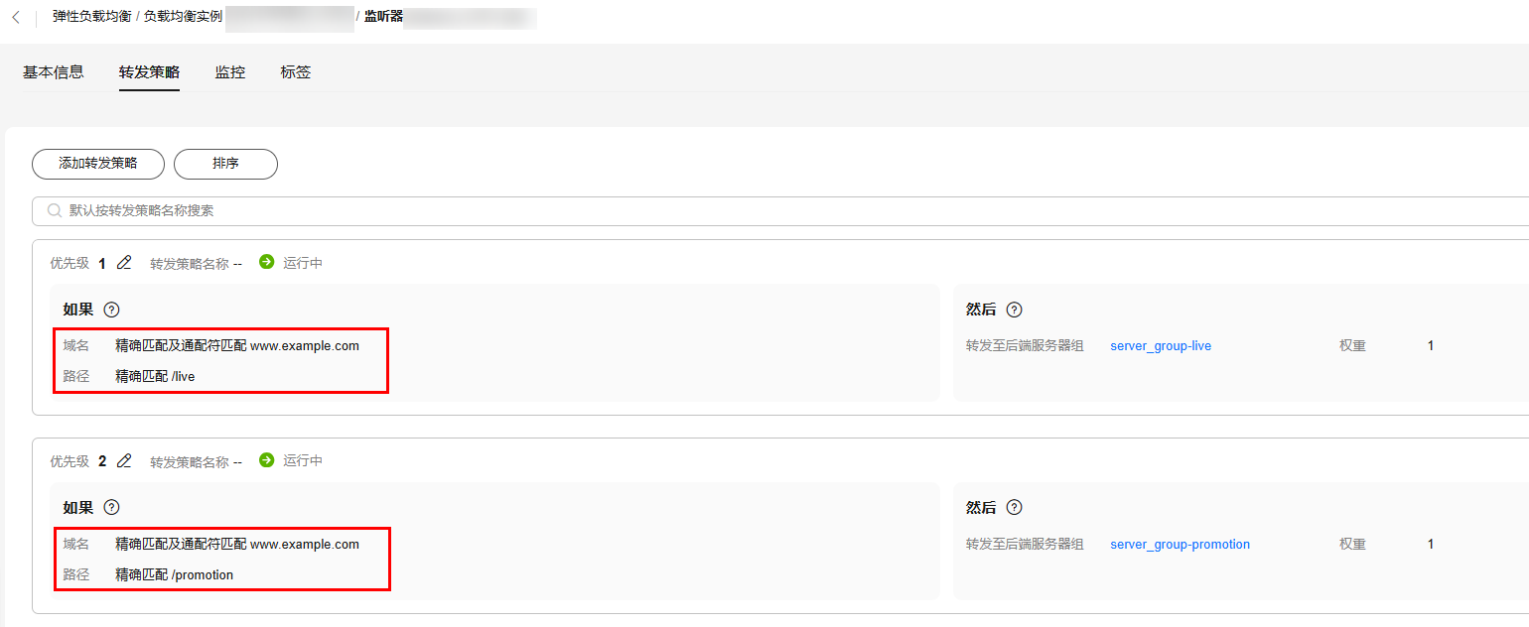Open the 监控 tab
Screen dimensions: 1529x627
[x=230, y=72]
